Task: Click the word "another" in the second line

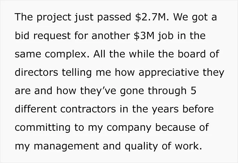Action: (x=111, y=35)
